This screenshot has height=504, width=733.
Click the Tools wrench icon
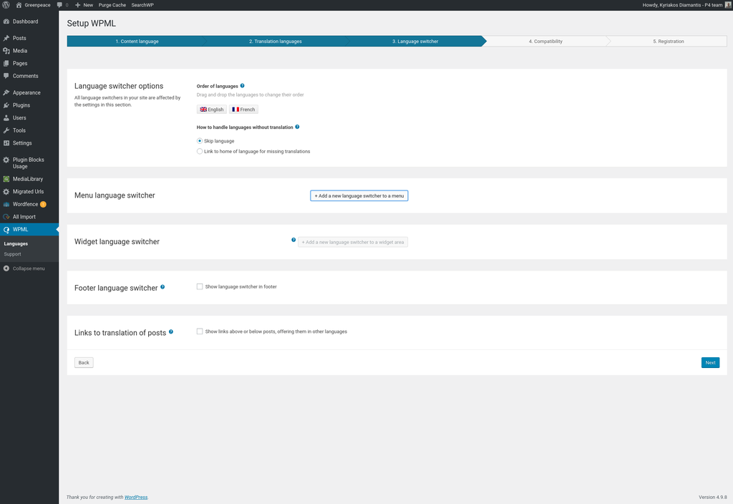coord(6,130)
